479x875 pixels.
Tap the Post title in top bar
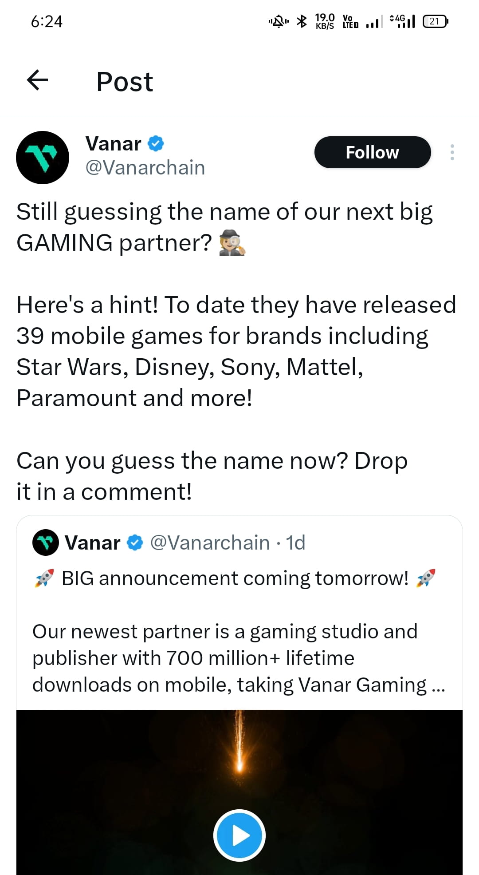(125, 82)
